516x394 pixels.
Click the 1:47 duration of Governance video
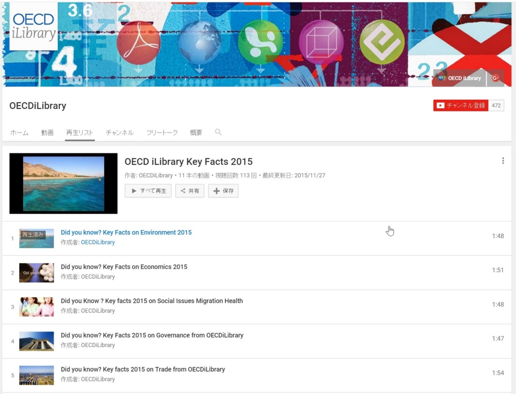[498, 339]
